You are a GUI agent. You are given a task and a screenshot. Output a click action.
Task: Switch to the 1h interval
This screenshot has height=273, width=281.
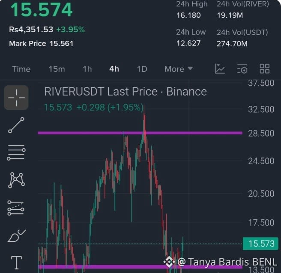87,69
